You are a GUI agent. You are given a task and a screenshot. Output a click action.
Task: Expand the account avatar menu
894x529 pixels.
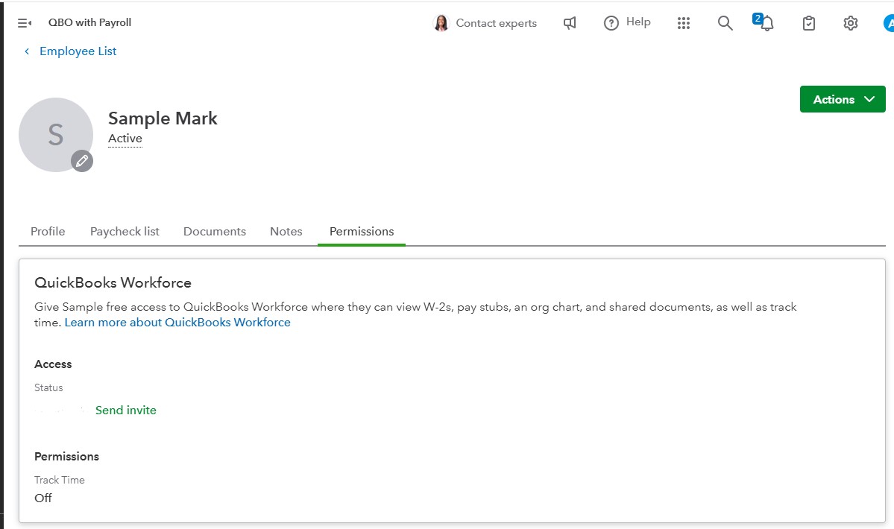889,23
